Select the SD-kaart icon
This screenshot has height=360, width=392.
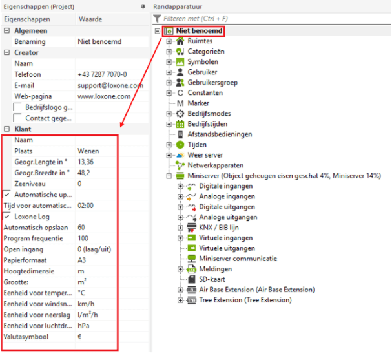(191, 279)
